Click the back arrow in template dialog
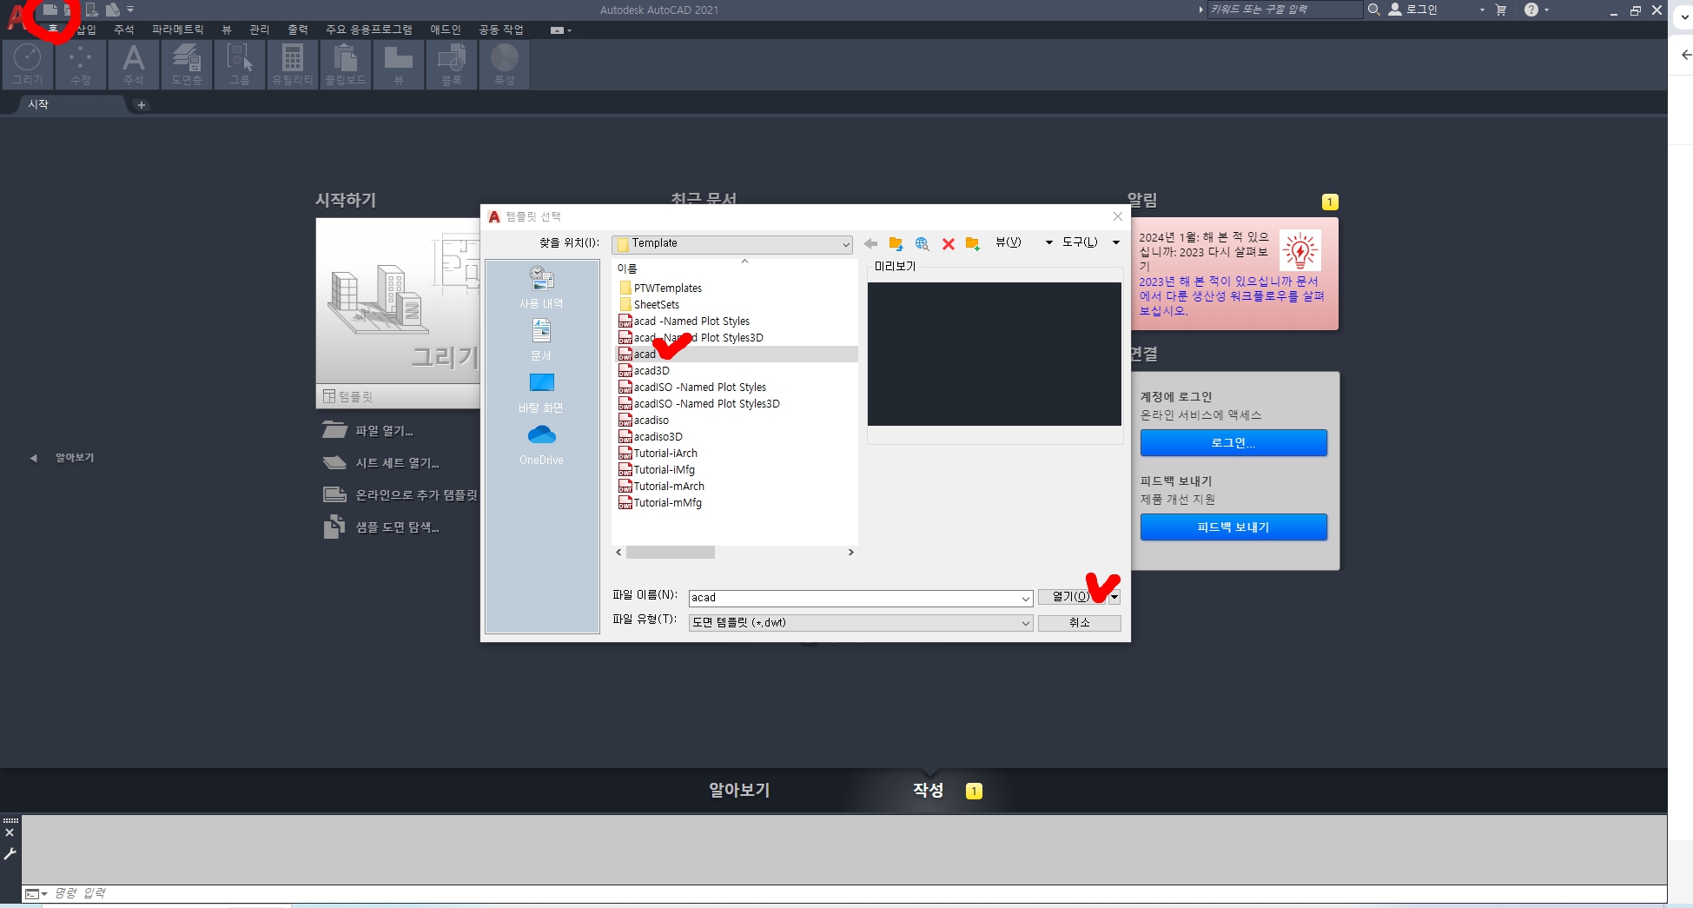The height and width of the screenshot is (908, 1693). click(x=870, y=244)
